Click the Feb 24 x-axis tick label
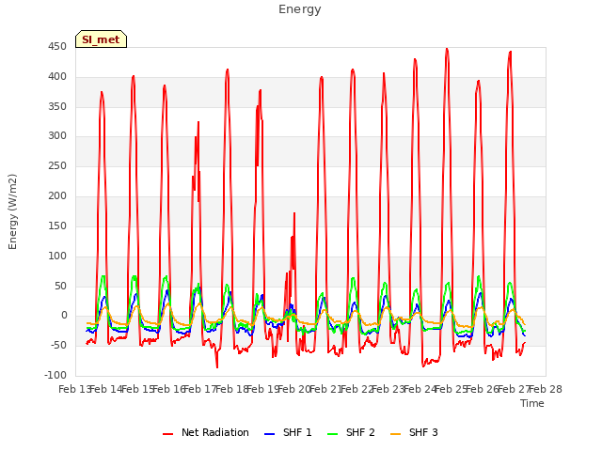Image resolution: width=602 pixels, height=451 pixels. tap(420, 389)
